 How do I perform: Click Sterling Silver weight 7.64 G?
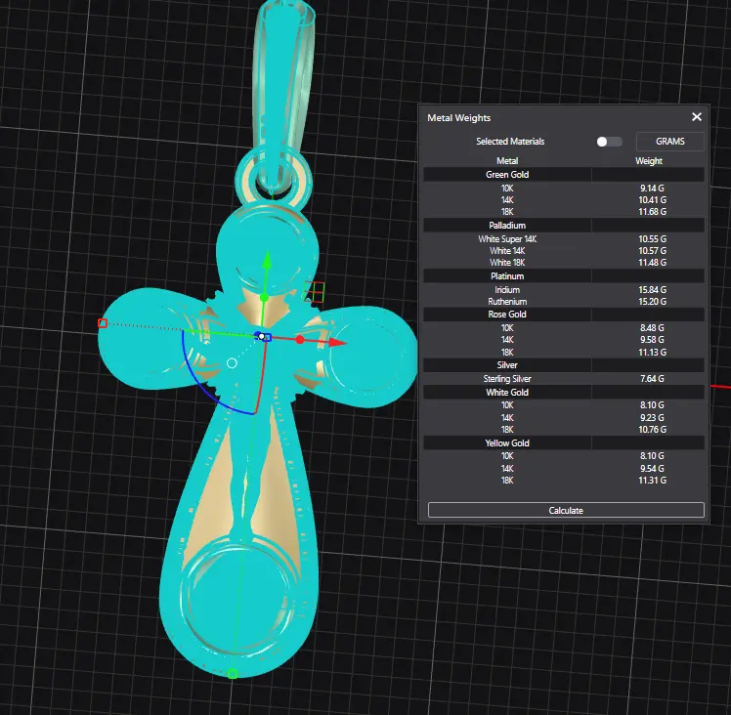652,378
